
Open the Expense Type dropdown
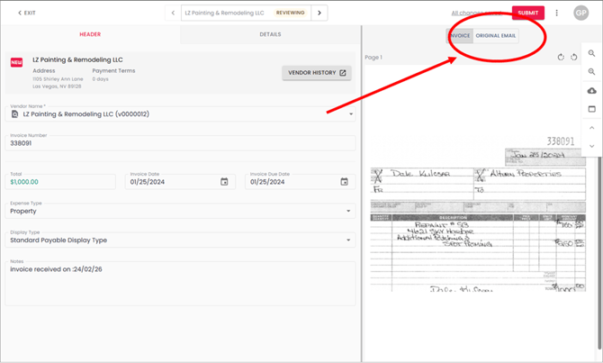coord(348,212)
